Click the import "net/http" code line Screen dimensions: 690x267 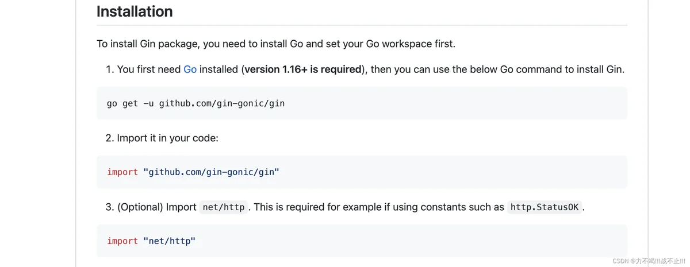(x=151, y=241)
